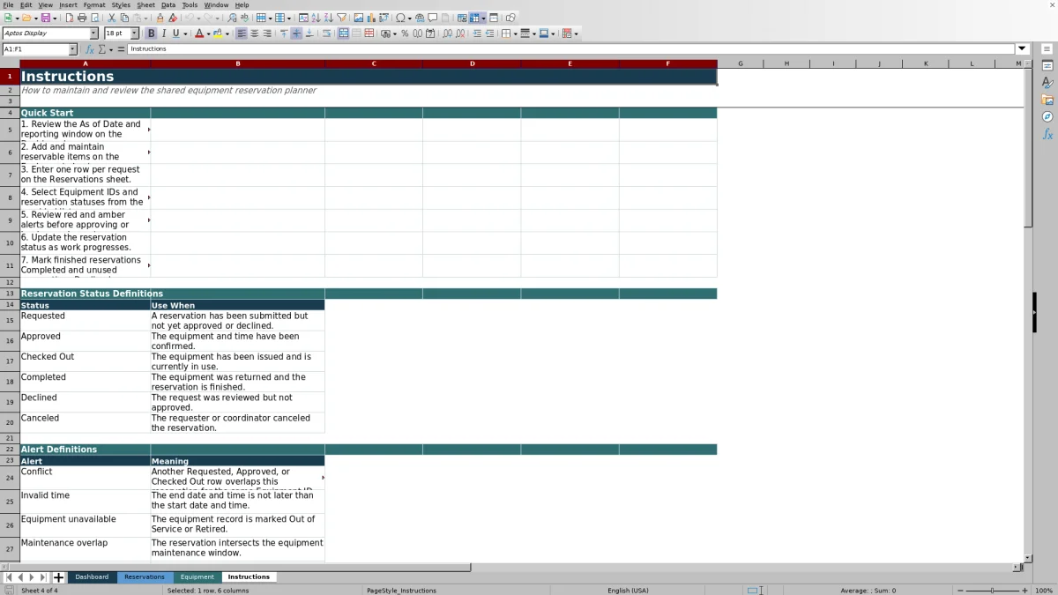Click the Merge and Center Cells icon
This screenshot has width=1058, height=595.
[343, 33]
